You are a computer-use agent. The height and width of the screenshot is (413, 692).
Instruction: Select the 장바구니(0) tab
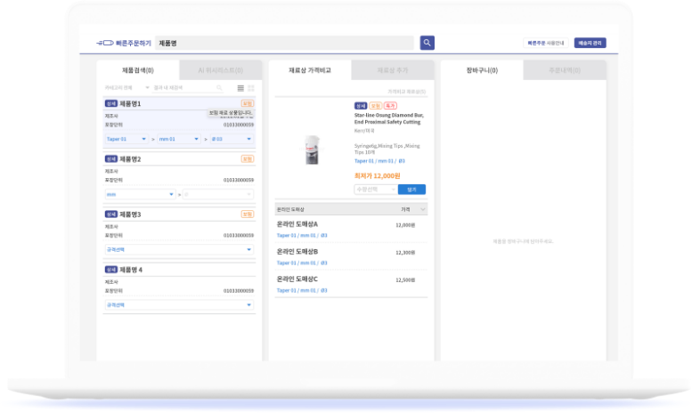coord(482,70)
